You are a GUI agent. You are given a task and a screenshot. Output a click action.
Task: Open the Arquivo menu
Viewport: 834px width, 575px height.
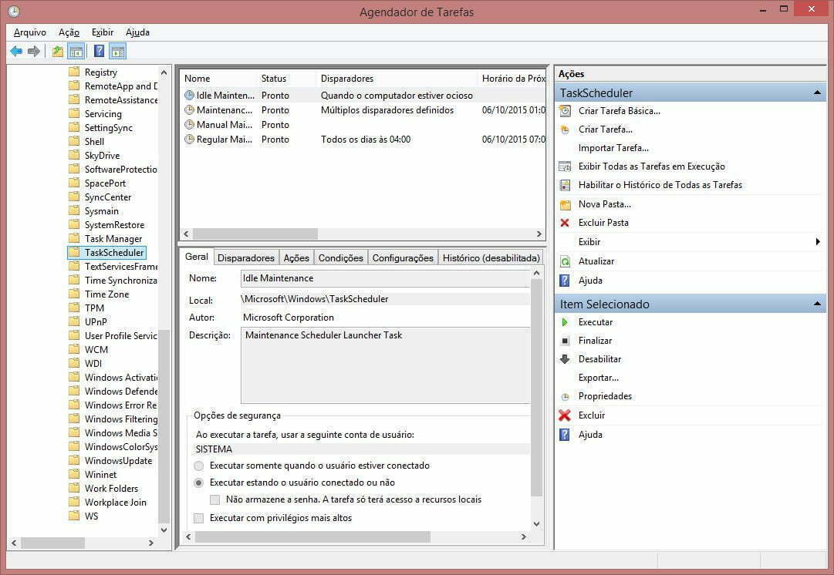[30, 32]
